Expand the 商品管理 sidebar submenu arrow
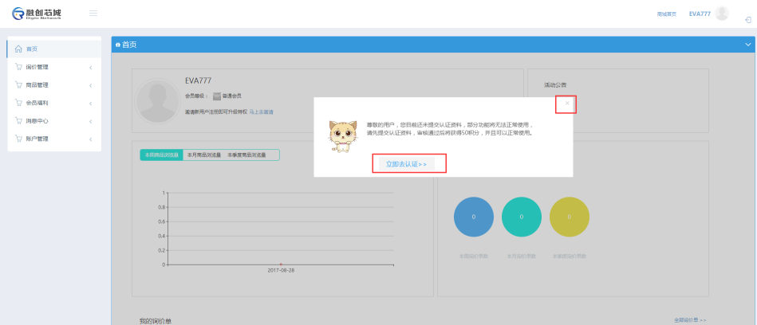This screenshot has height=325, width=757. pos(90,85)
